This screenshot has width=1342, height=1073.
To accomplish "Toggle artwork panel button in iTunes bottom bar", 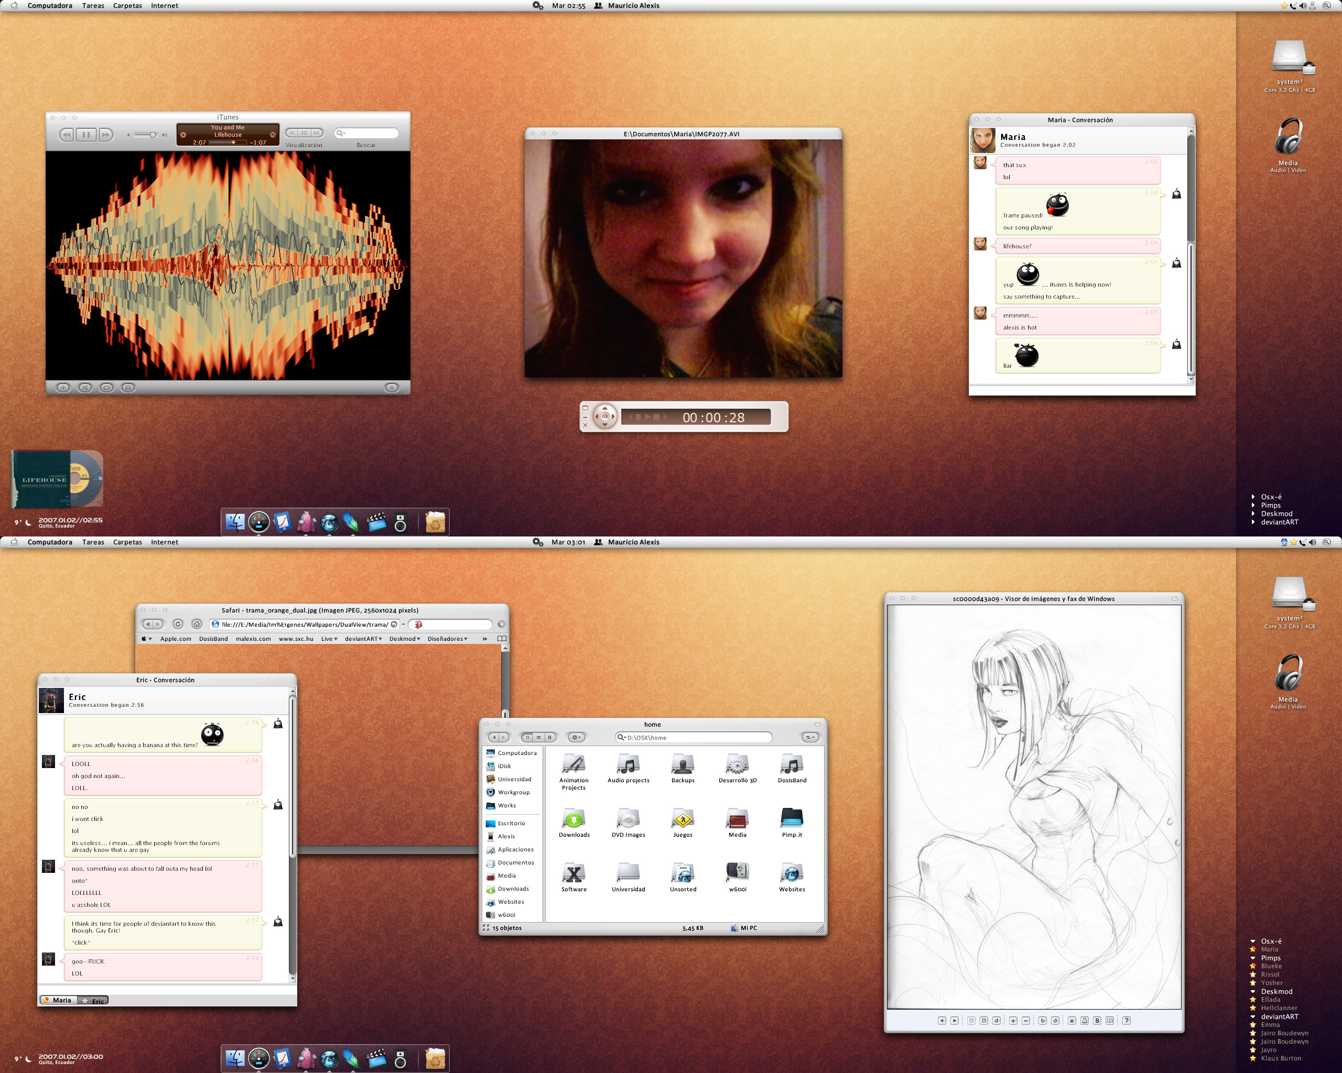I will 127,388.
